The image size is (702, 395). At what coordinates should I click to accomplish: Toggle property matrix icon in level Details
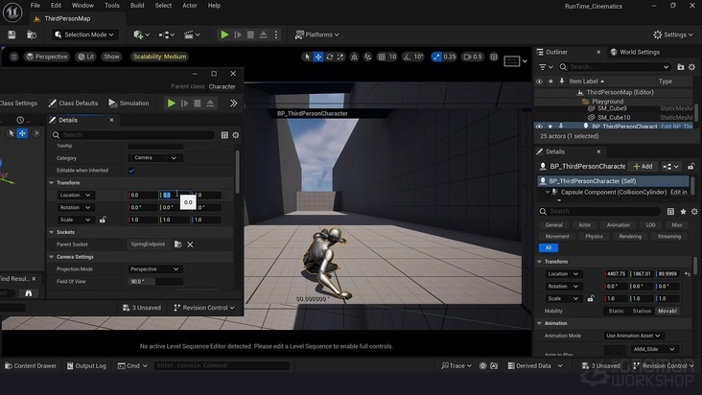(x=670, y=211)
